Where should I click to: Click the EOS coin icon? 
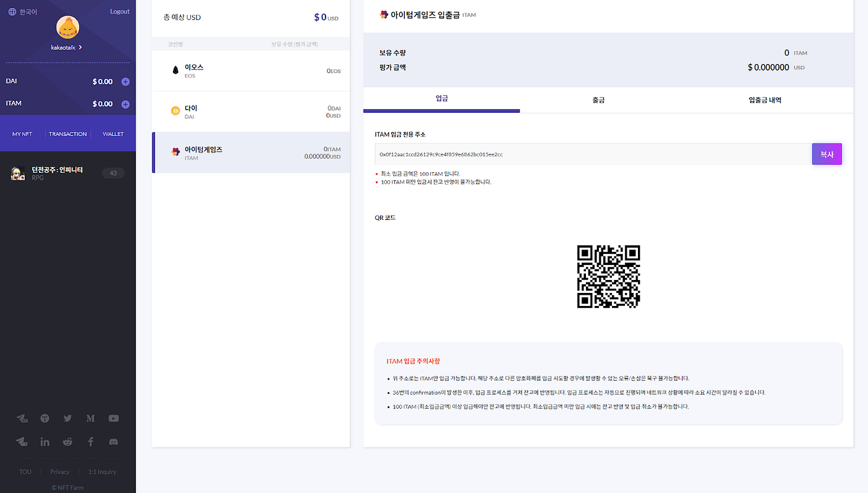pos(175,71)
